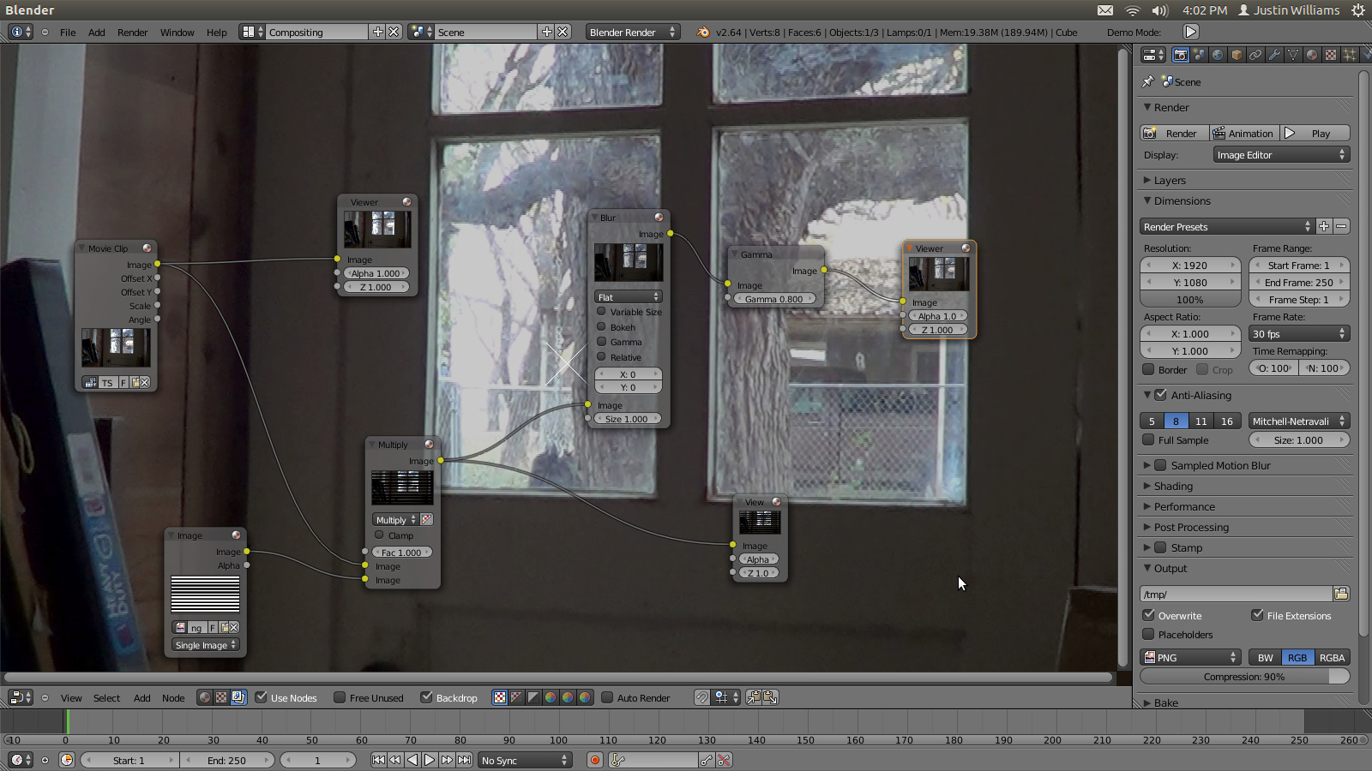Viewport: 1372px width, 771px height.
Task: Enable the Free Unused checkbox
Action: click(x=340, y=697)
